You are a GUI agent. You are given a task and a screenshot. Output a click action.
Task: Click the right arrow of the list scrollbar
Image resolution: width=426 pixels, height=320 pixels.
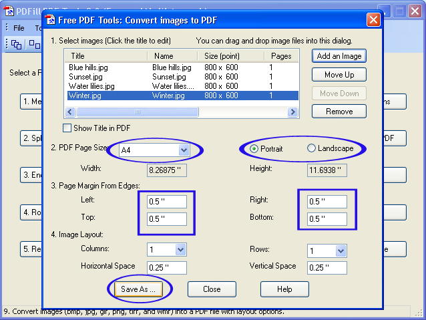[x=292, y=112]
